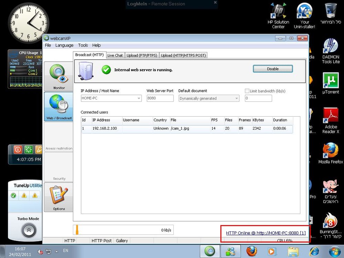This screenshot has height=258, width=344.
Task: Open Your Uninstaller desktop shortcut
Action: click(304, 16)
